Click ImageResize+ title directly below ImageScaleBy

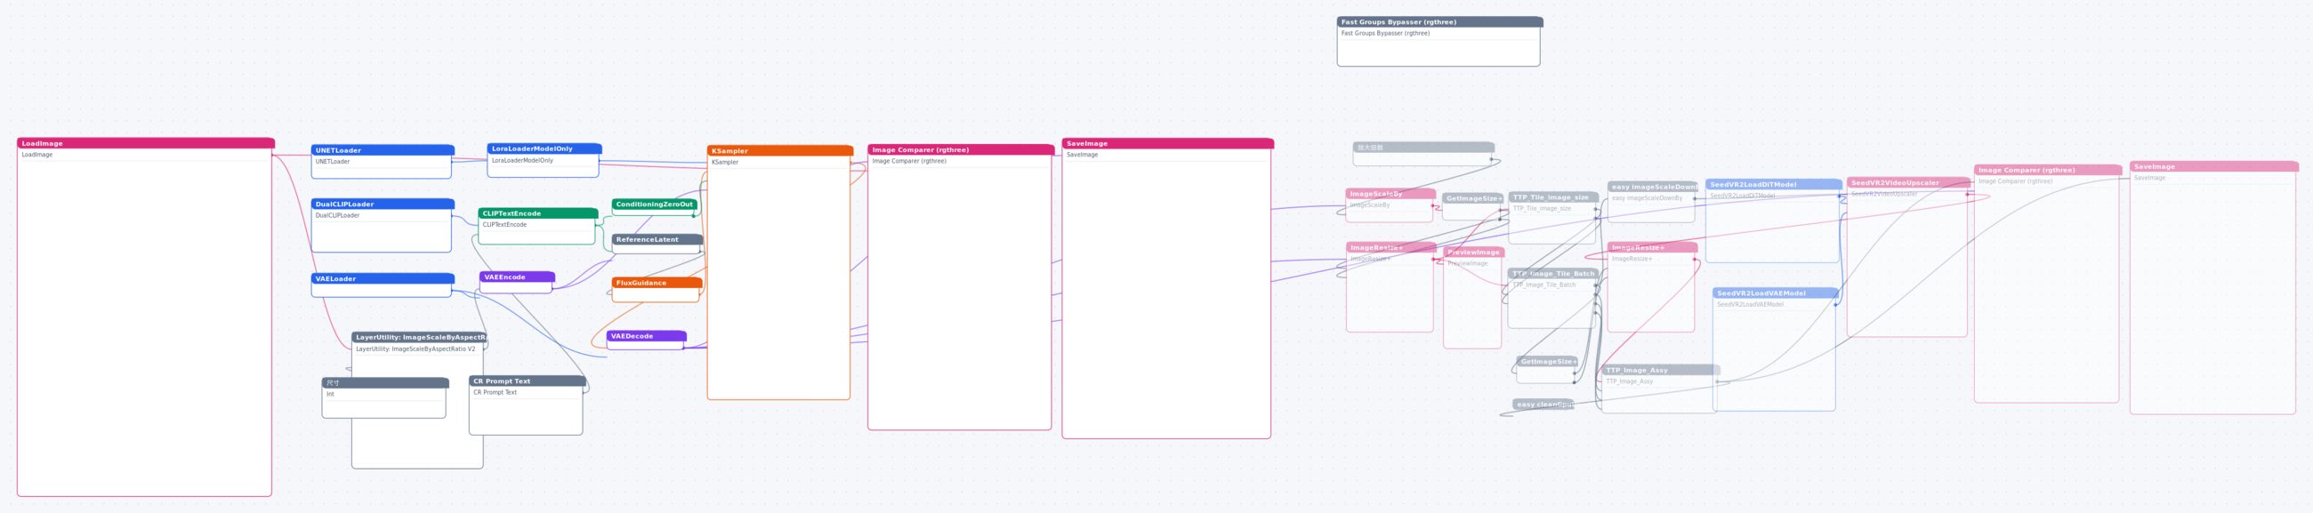pyautogui.click(x=1390, y=247)
